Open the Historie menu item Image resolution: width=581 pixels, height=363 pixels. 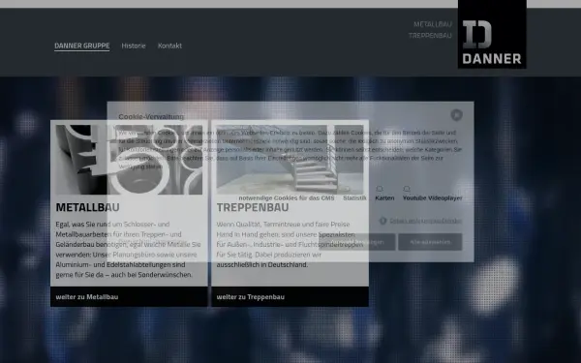coord(134,45)
